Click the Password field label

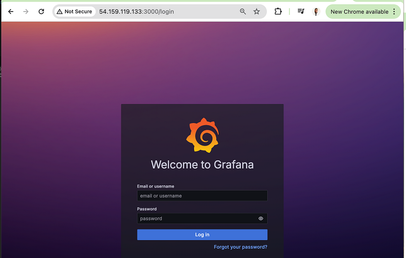147,209
